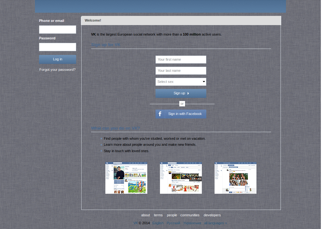Click the Facebook logo icon

(160, 114)
